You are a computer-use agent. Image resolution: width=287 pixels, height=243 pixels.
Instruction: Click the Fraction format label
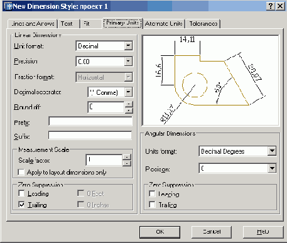35,77
